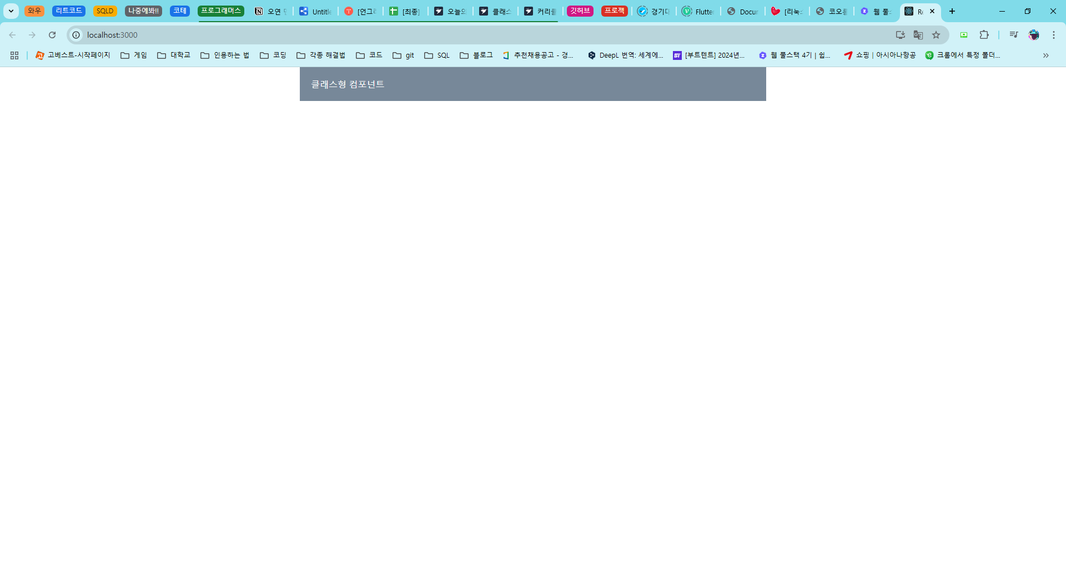Open the Chrome three-dot menu
Screen dimensions: 1066x577
[x=1054, y=35]
